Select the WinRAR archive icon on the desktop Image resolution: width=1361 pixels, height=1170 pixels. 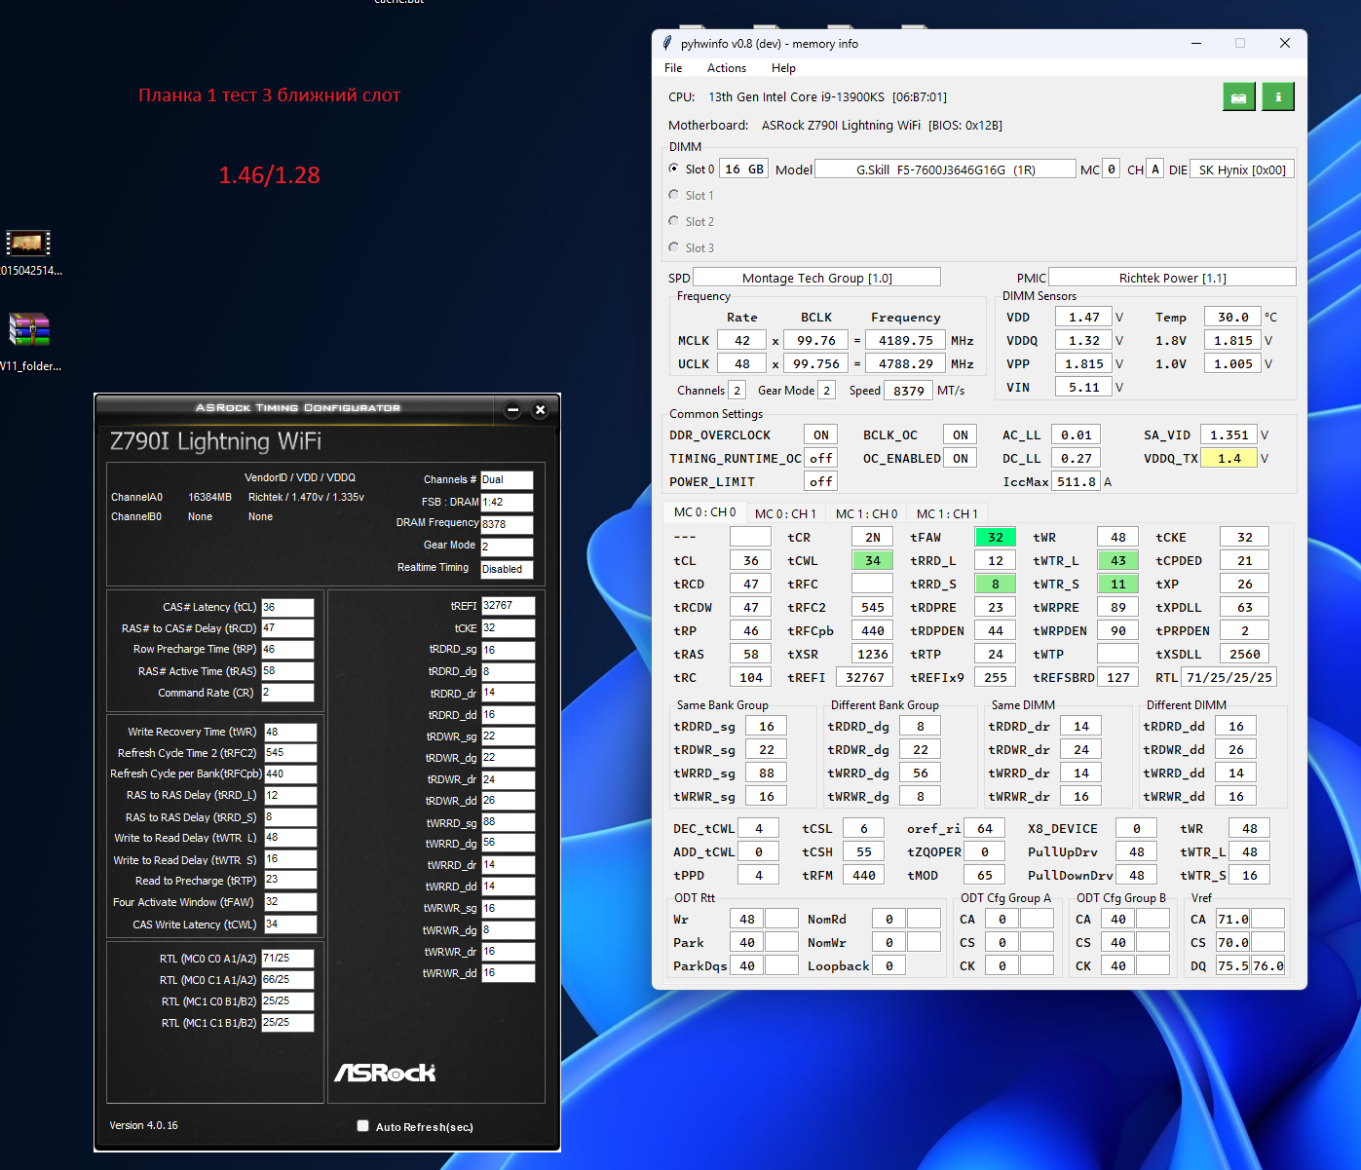[x=28, y=330]
